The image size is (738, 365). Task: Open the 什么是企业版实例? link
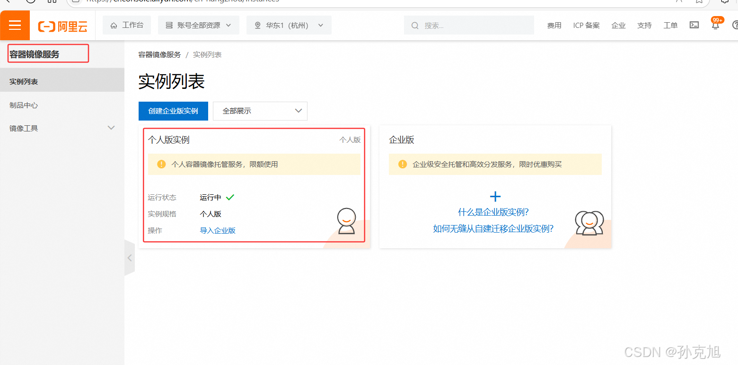pyautogui.click(x=493, y=212)
